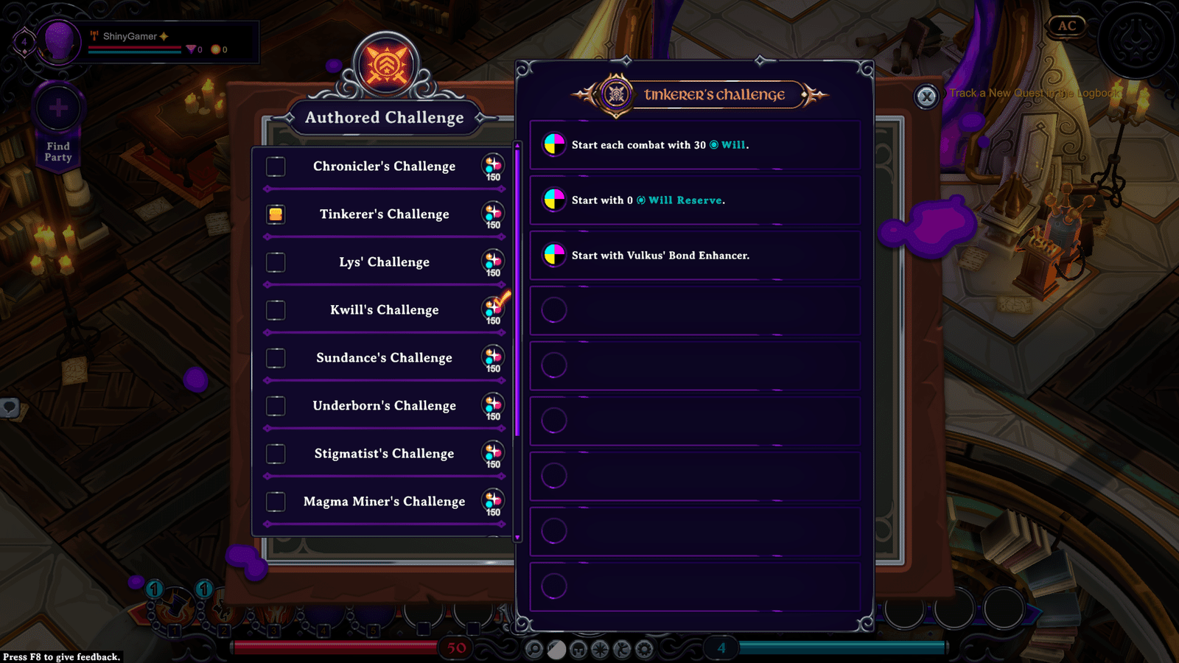Enable the Chronicler's Challenge checkbox
Image resolution: width=1179 pixels, height=663 pixels.
(276, 166)
